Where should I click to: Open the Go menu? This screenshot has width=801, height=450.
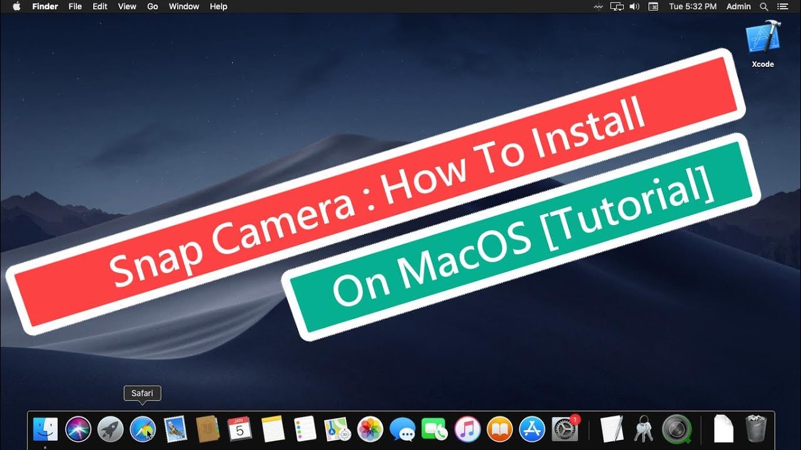(x=152, y=6)
